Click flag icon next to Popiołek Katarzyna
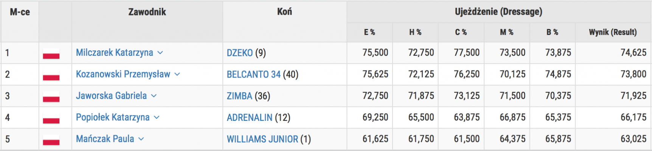Viewport: 652px width, 151px height. point(51,118)
